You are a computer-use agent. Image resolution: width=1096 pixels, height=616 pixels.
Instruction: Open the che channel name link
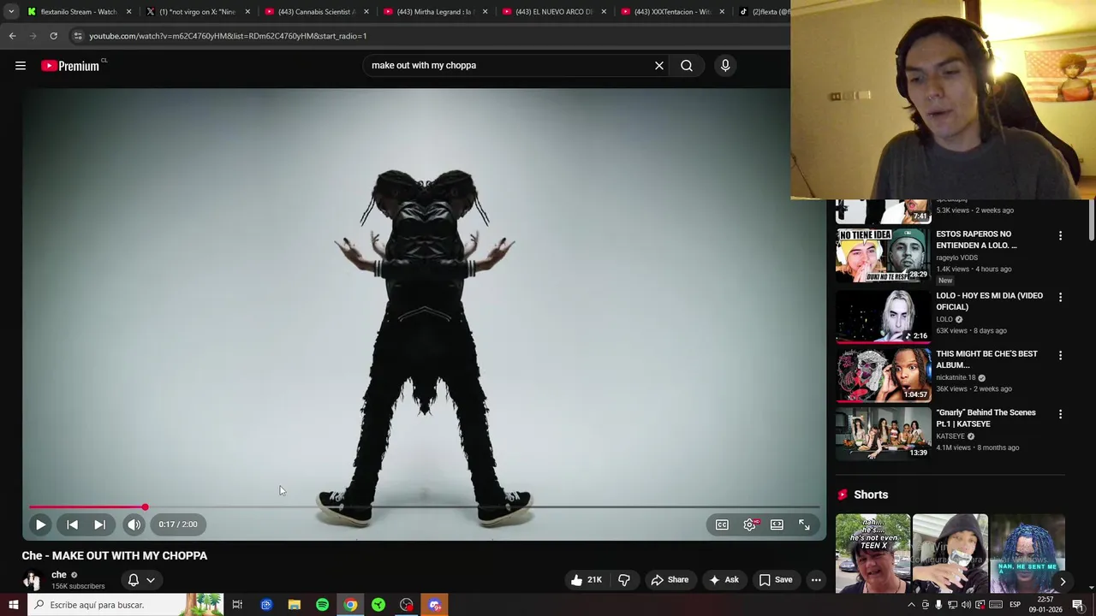click(59, 575)
